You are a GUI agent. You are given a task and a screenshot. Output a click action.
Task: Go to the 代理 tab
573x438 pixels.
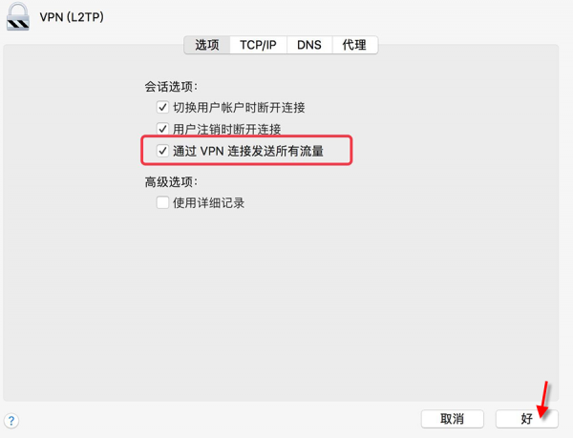click(354, 45)
